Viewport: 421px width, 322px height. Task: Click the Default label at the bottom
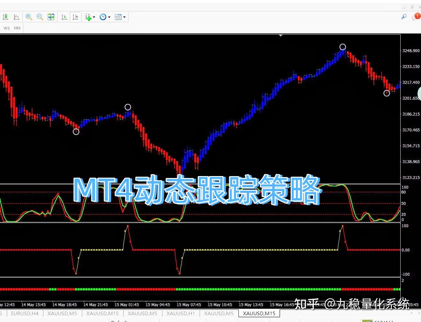[120, 321]
